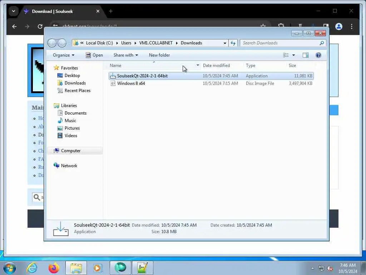The height and width of the screenshot is (275, 366).
Task: Click the Windows 8 x64 disc icon
Action: tap(113, 83)
